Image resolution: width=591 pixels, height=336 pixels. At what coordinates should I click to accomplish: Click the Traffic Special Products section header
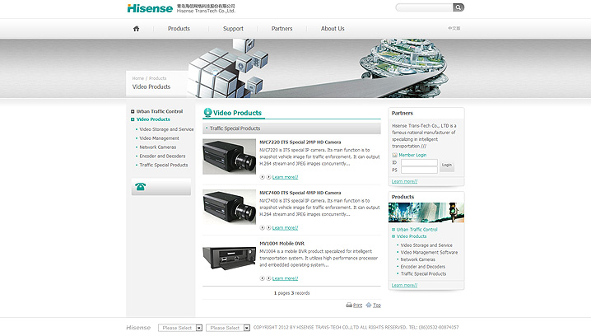291,128
